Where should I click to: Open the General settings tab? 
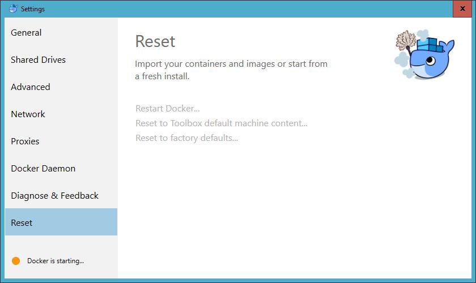tap(26, 33)
